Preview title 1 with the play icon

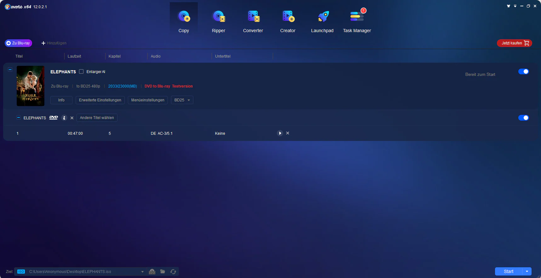(x=280, y=133)
